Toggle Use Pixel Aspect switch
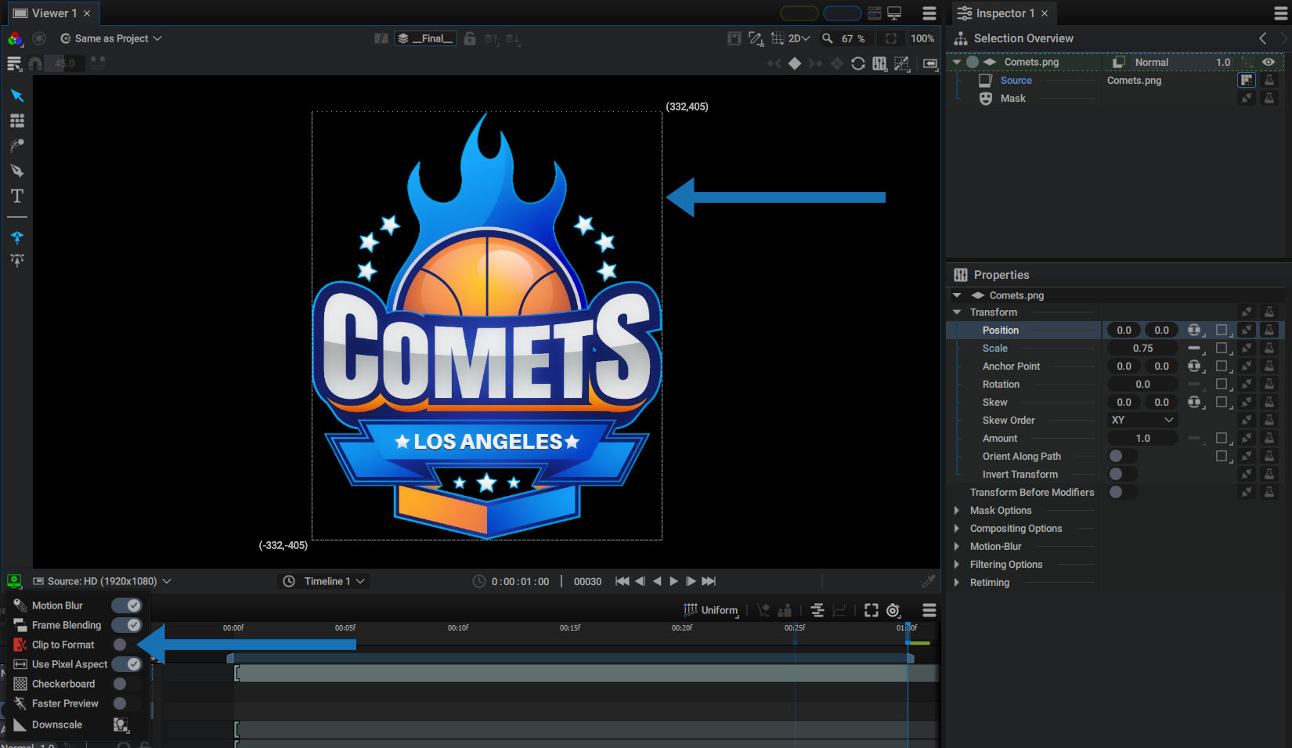1292x748 pixels. point(126,664)
